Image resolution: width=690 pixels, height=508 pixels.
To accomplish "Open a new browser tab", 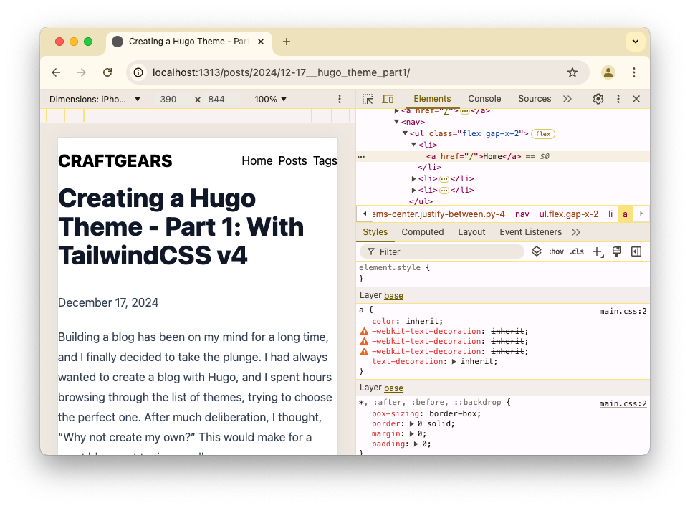I will (x=287, y=42).
